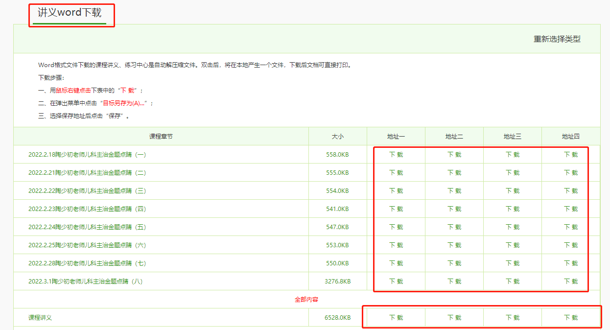Click 重新选择类型 link
This screenshot has width=610, height=330.
(557, 39)
